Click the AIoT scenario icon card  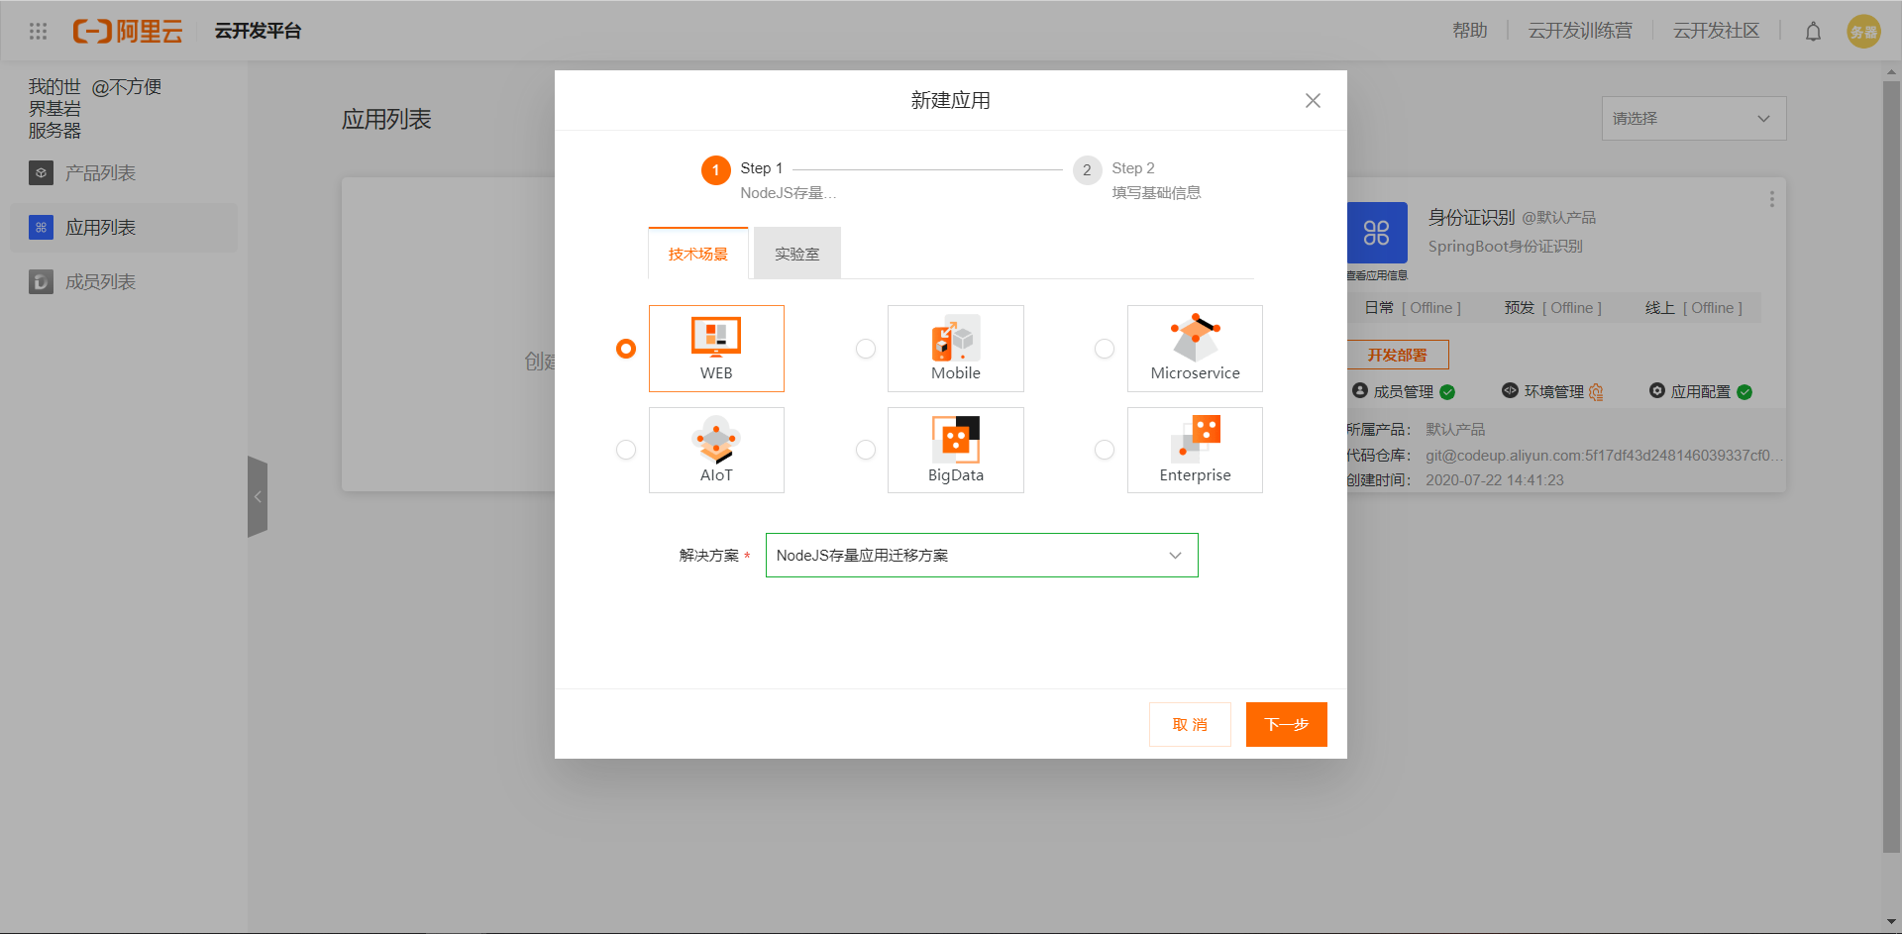coord(716,450)
